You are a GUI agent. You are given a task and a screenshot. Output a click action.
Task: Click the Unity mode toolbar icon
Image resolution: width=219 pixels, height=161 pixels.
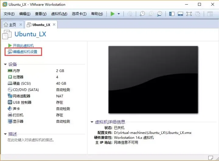[198, 14]
